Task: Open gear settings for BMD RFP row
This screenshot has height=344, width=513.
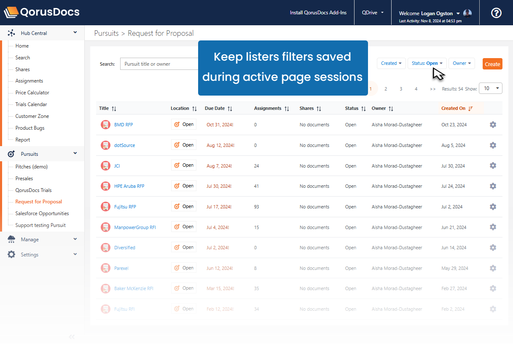Action: point(493,125)
